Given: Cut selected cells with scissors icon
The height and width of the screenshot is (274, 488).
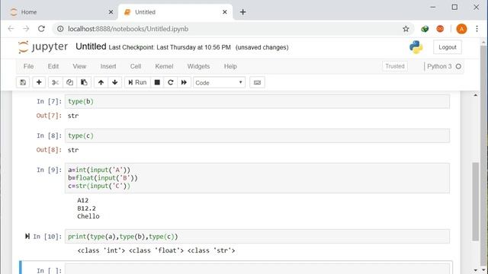Looking at the screenshot, I should pyautogui.click(x=56, y=83).
